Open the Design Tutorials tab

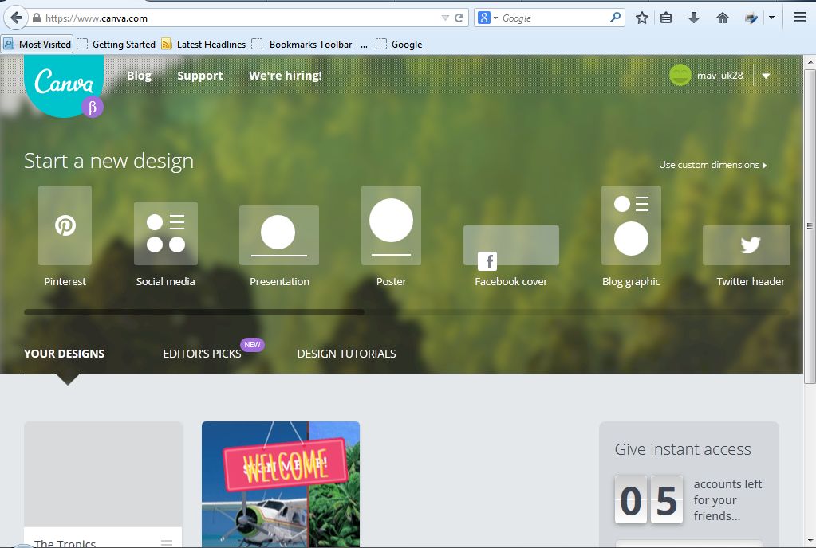346,354
